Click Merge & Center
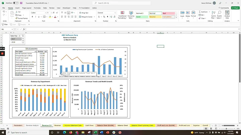The height and width of the screenshot is (135, 241). [86, 17]
